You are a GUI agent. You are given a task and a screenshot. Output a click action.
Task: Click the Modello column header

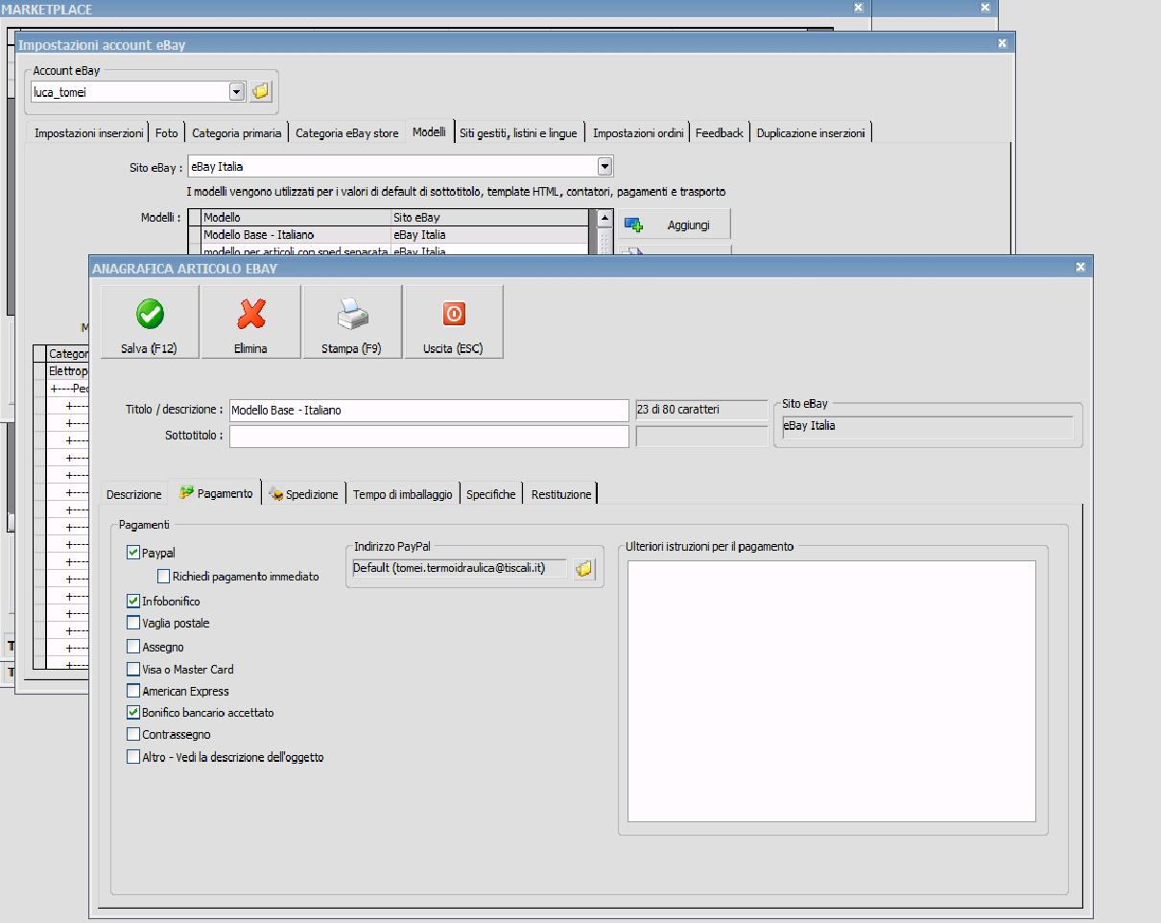point(296,218)
